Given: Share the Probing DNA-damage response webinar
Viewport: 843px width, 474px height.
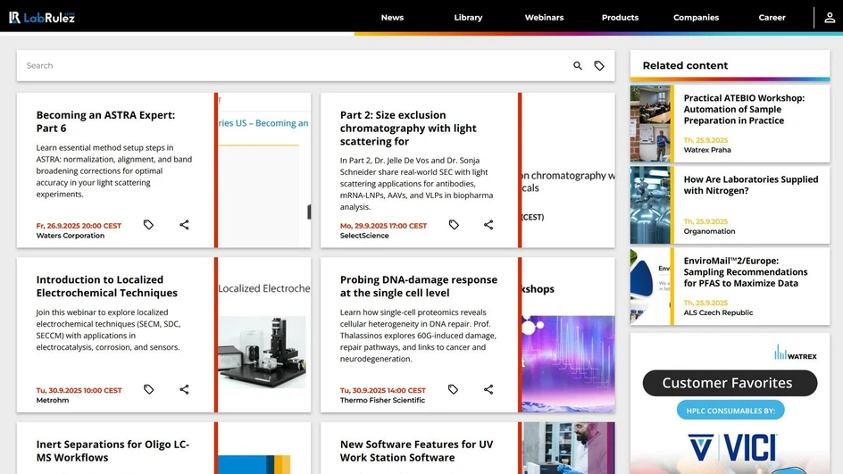Looking at the screenshot, I should click(488, 389).
